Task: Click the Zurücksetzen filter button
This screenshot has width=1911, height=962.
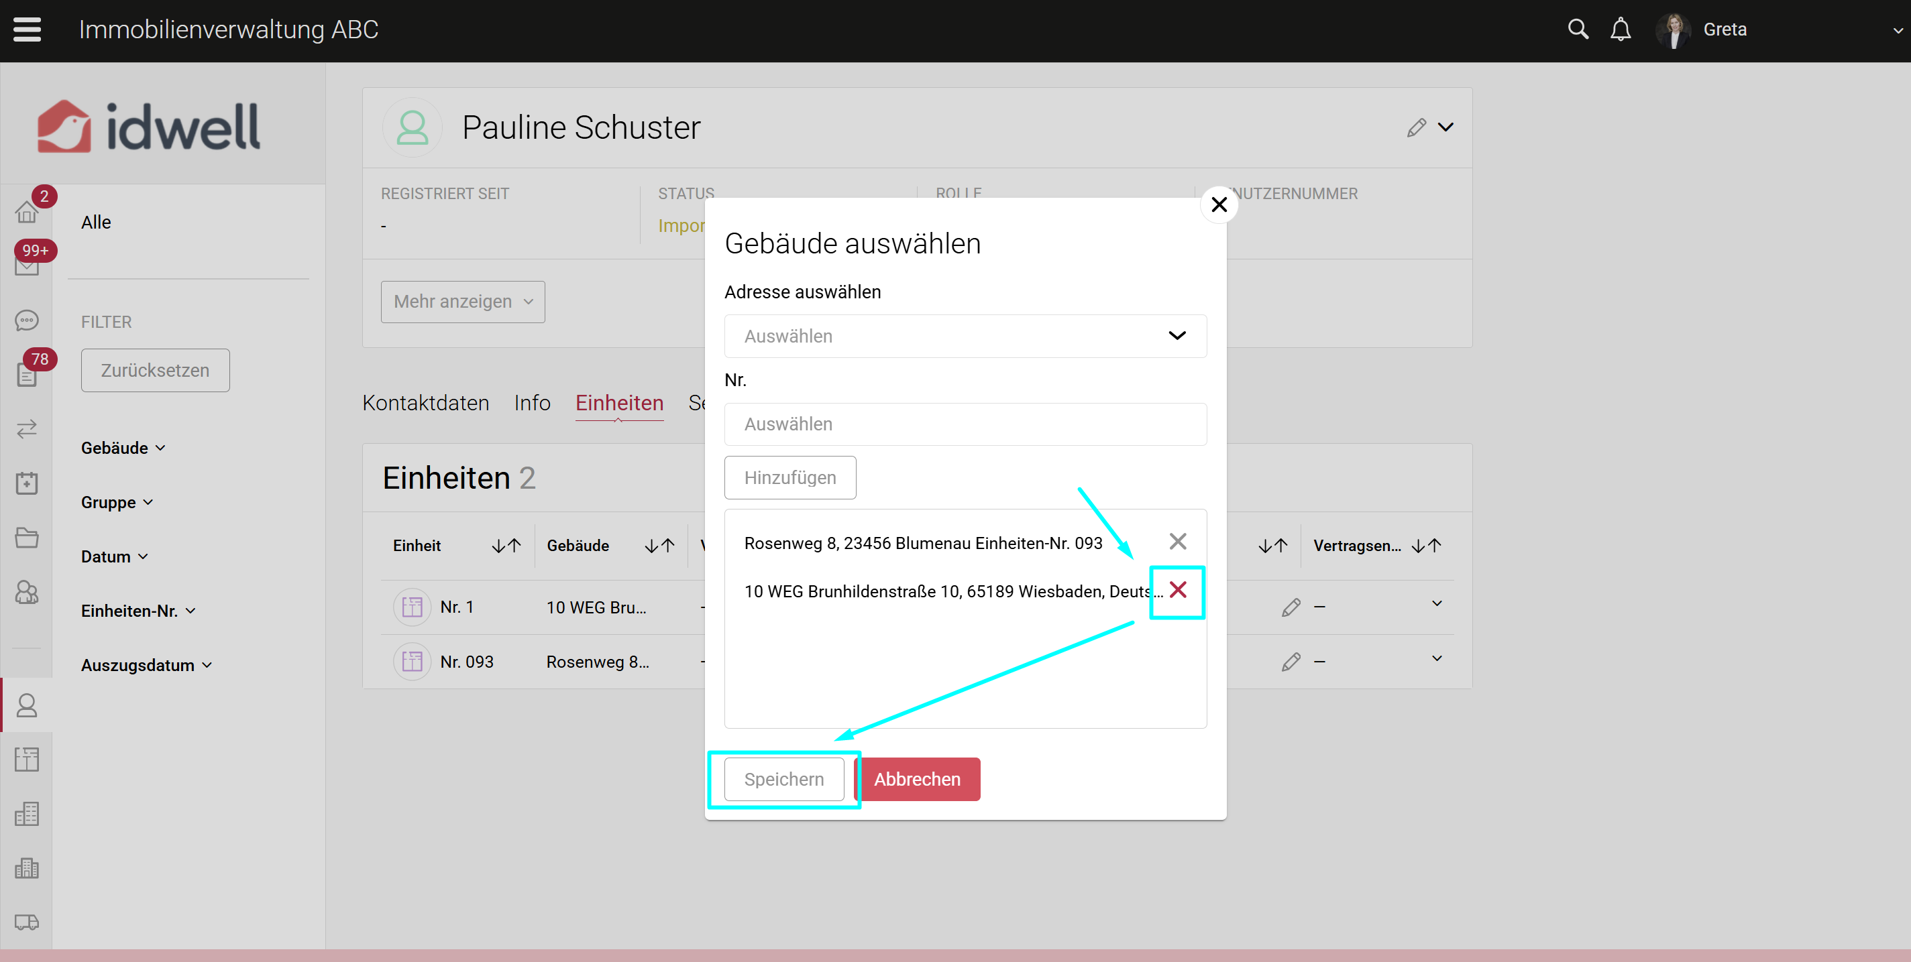Action: click(x=155, y=370)
